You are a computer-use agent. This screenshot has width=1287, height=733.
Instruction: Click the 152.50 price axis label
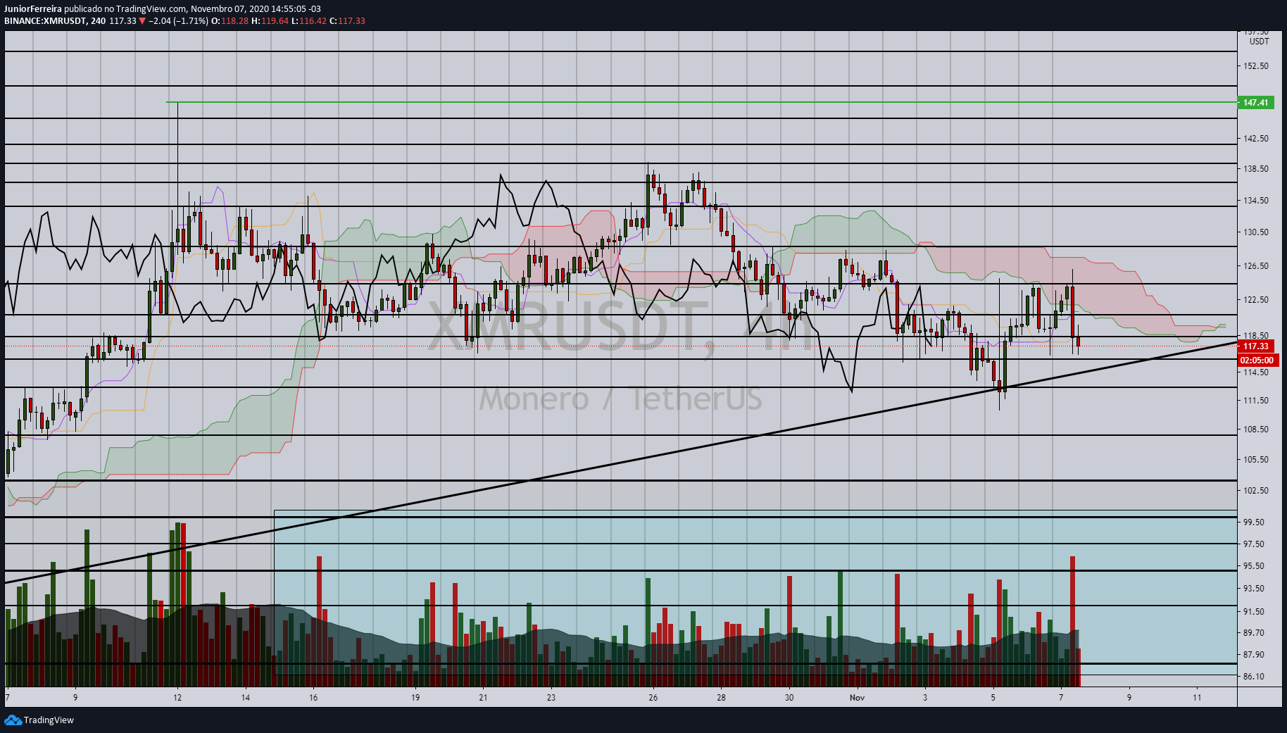1256,66
